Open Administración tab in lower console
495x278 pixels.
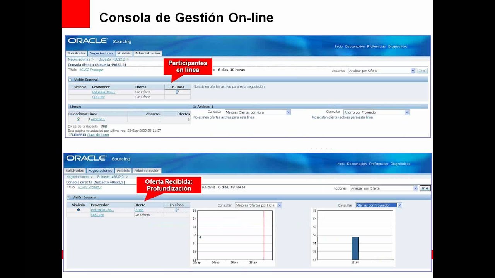point(147,171)
